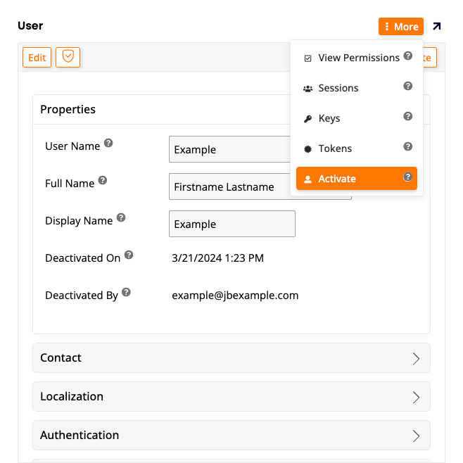Viewport: 463px width, 463px height.
Task: Click help icon beside User Name label
Action: tap(108, 143)
